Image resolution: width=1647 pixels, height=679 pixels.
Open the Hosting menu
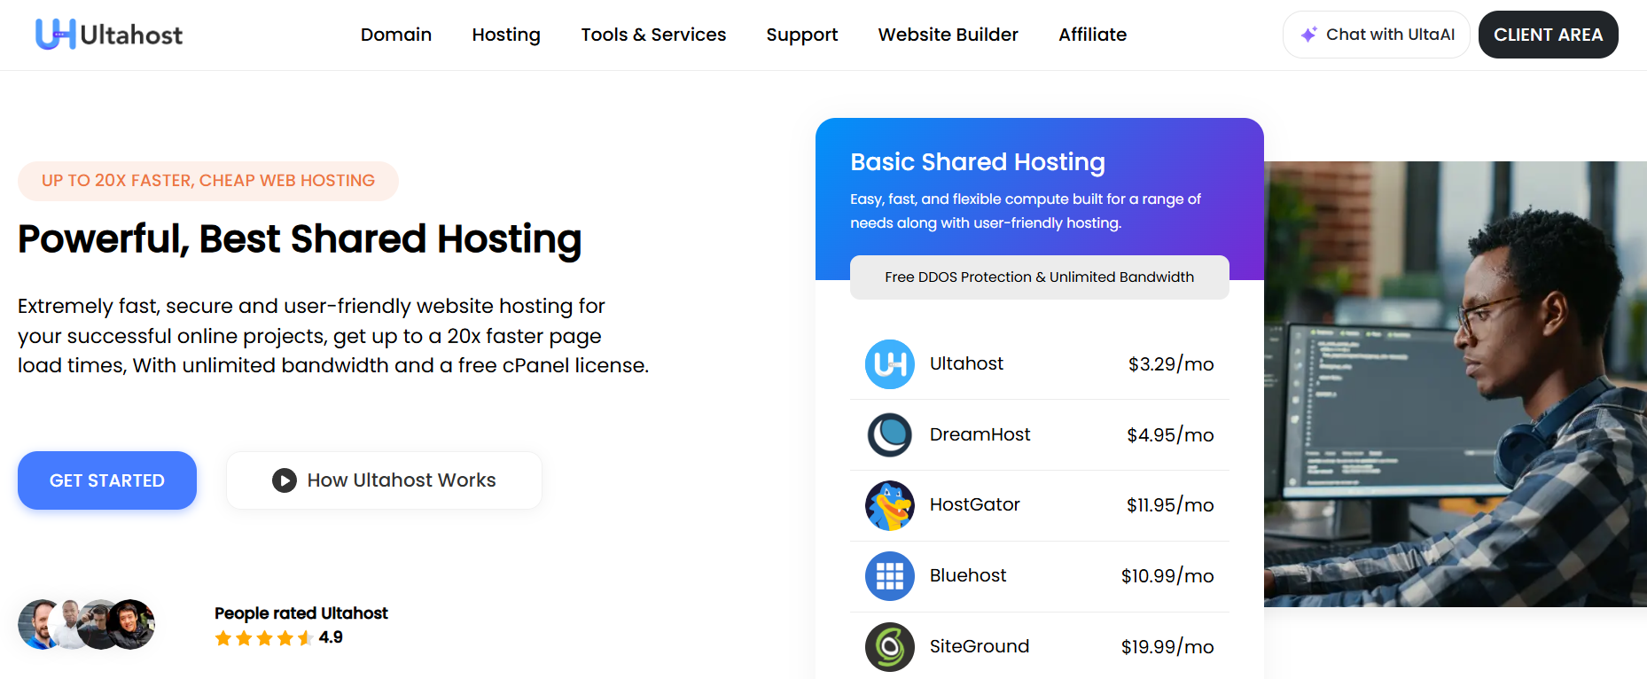pos(506,35)
